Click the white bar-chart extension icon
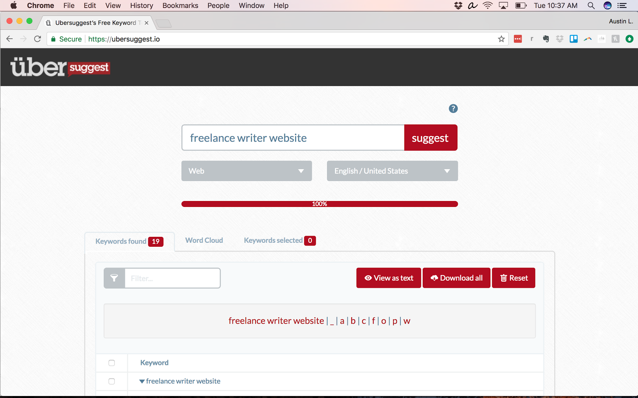 click(x=602, y=39)
